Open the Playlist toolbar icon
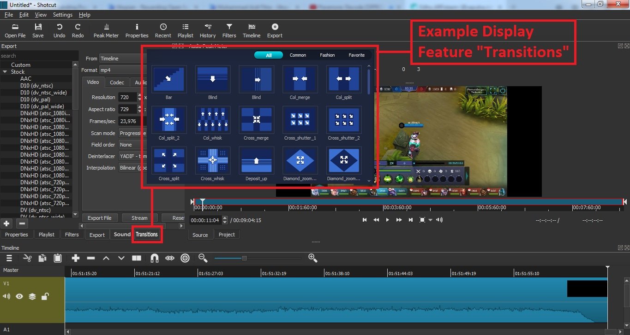Screen dimensions: 630x335 coord(186,30)
